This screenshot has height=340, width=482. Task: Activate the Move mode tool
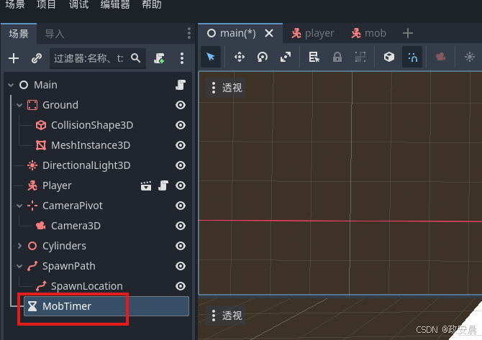[x=239, y=57]
